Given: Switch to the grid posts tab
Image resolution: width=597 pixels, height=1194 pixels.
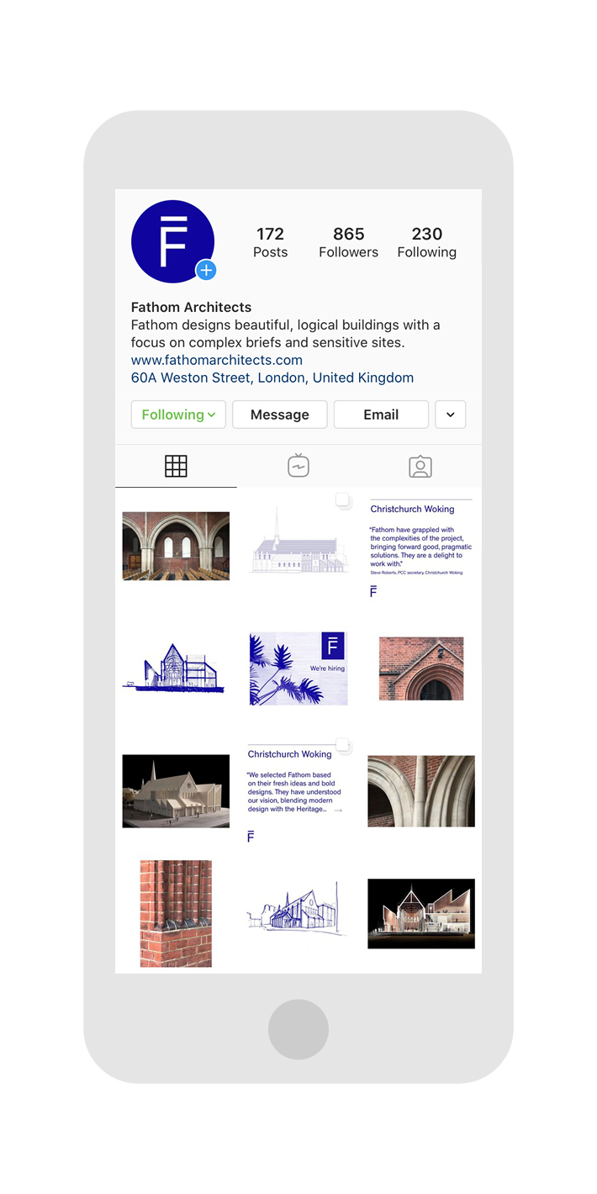Looking at the screenshot, I should click(x=176, y=466).
